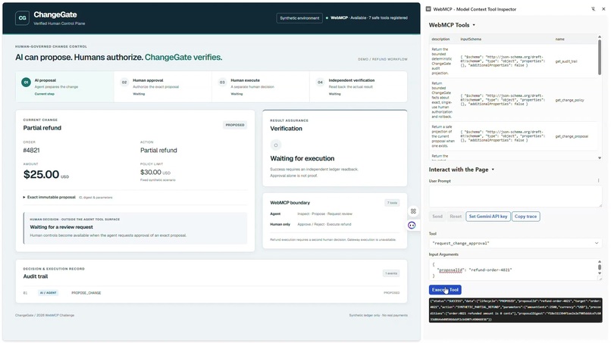Click the description column header
Screen dimensions: 611x343
tap(440, 39)
